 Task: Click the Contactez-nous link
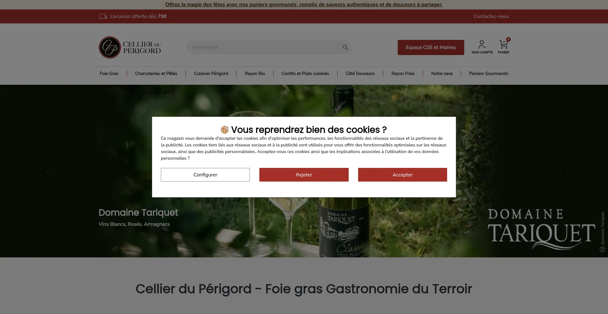491,16
